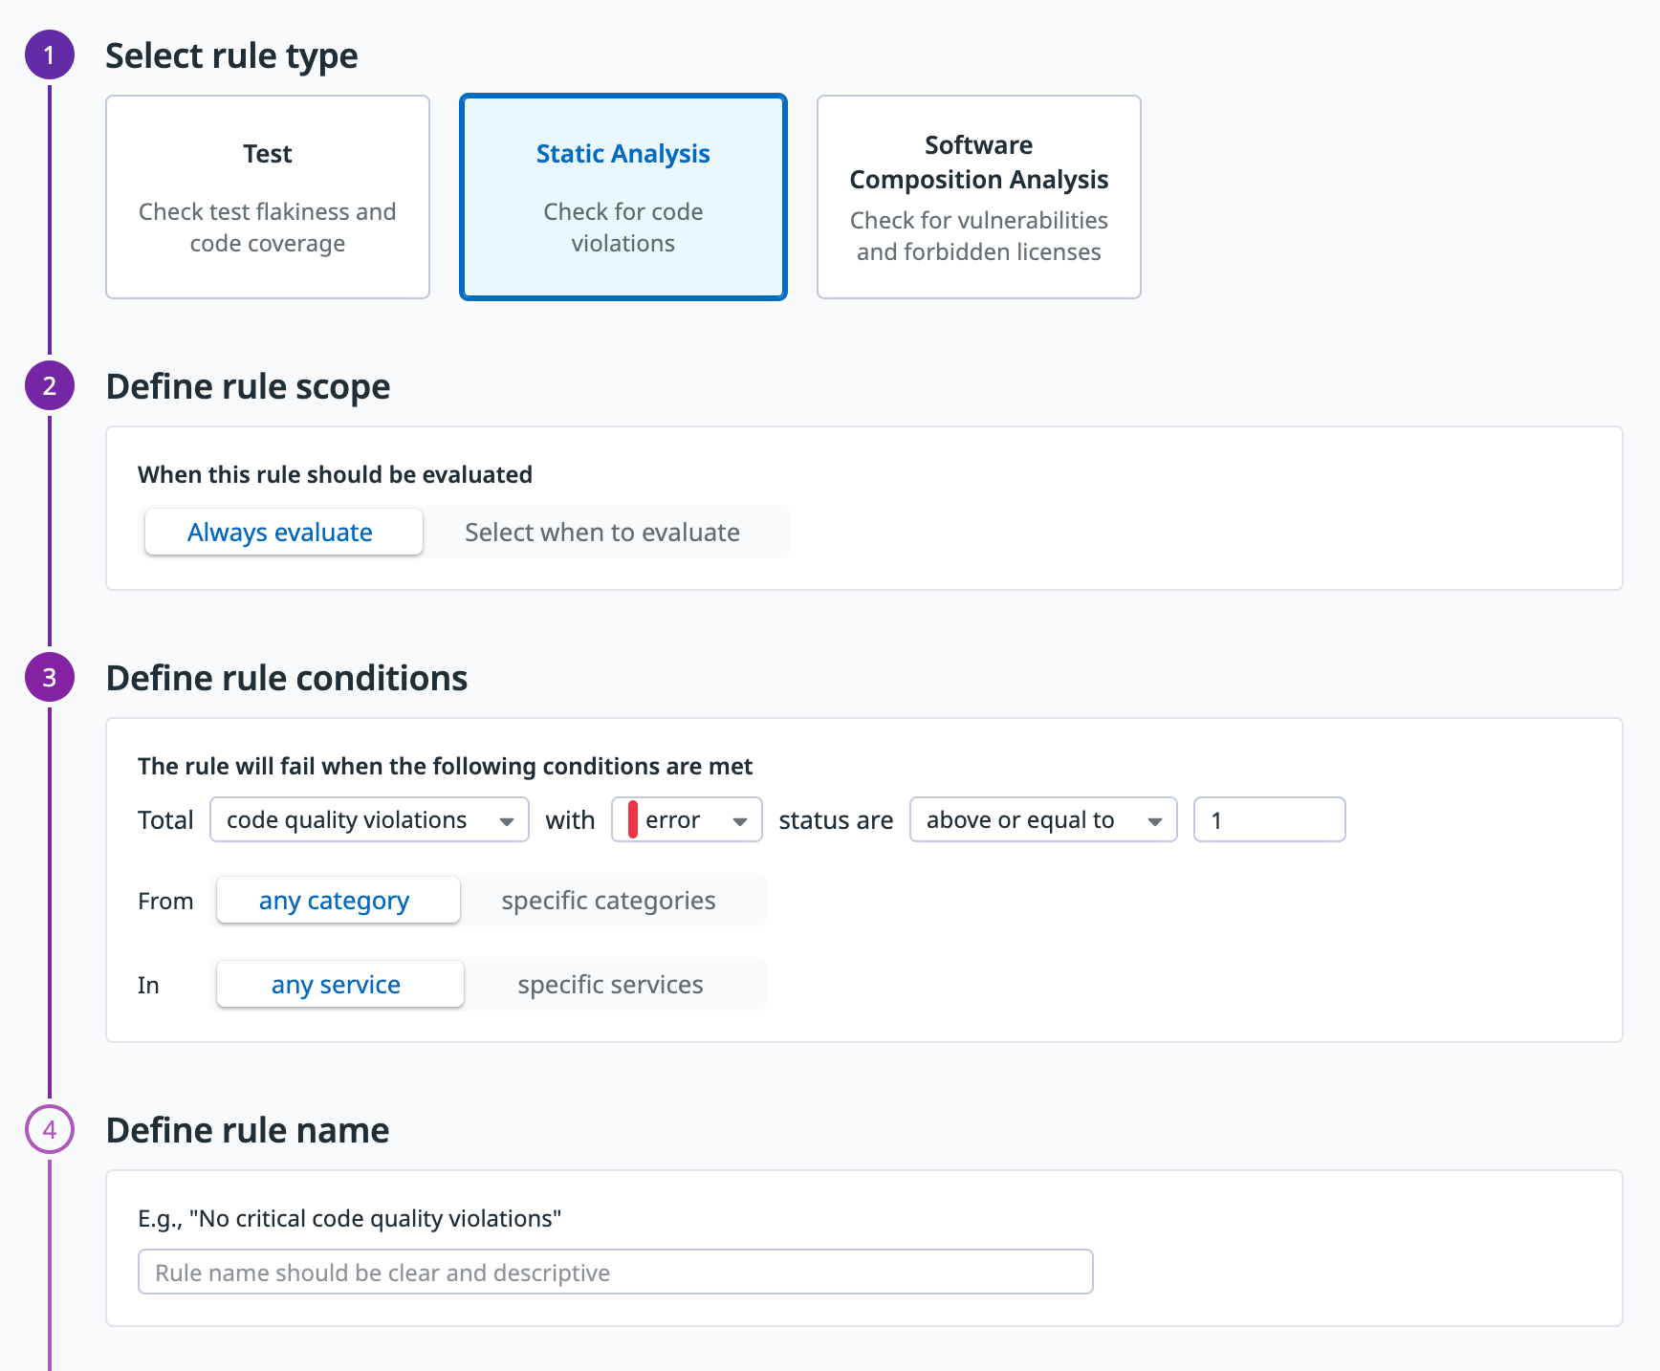Switch to specific categories
The height and width of the screenshot is (1371, 1660).
coord(608,901)
